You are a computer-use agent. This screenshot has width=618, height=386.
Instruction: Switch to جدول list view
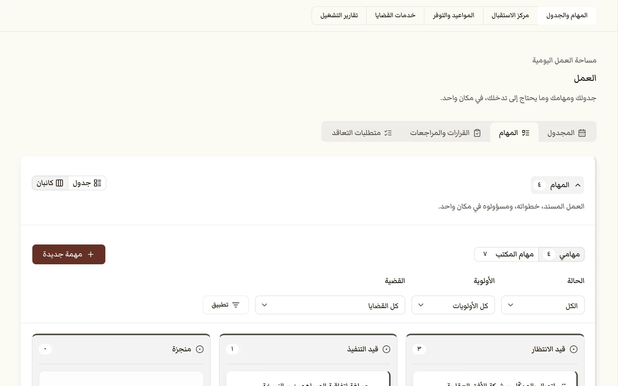point(87,183)
